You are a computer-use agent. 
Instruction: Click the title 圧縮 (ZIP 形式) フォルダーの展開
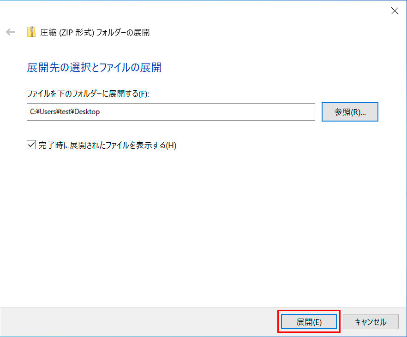(95, 32)
